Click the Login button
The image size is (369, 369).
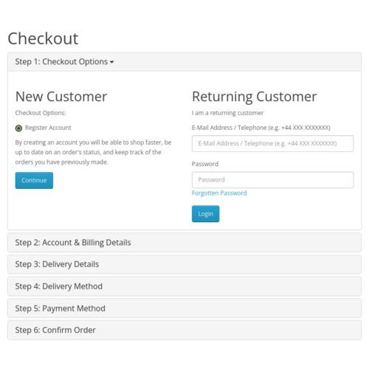205,214
